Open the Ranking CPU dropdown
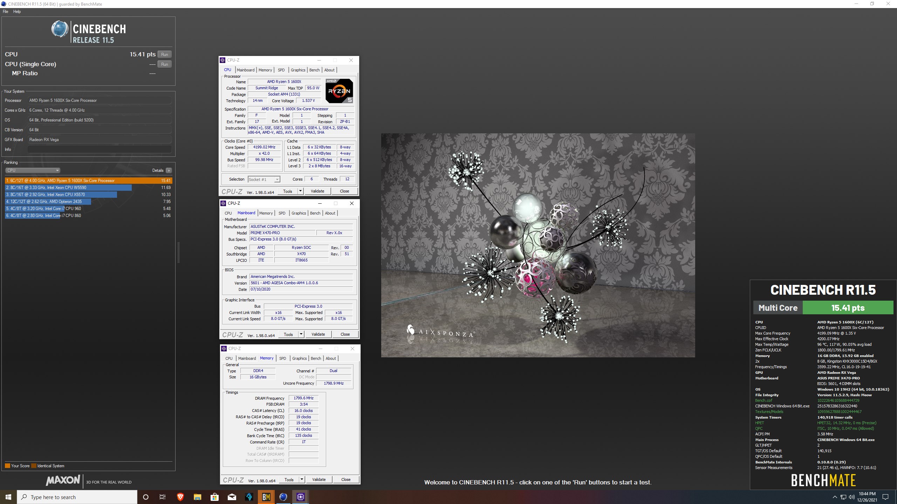The image size is (897, 504). tap(33, 170)
